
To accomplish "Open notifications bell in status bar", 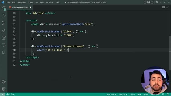I will pos(168,94).
